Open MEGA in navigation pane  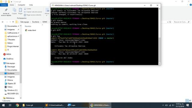click(x=7, y=54)
